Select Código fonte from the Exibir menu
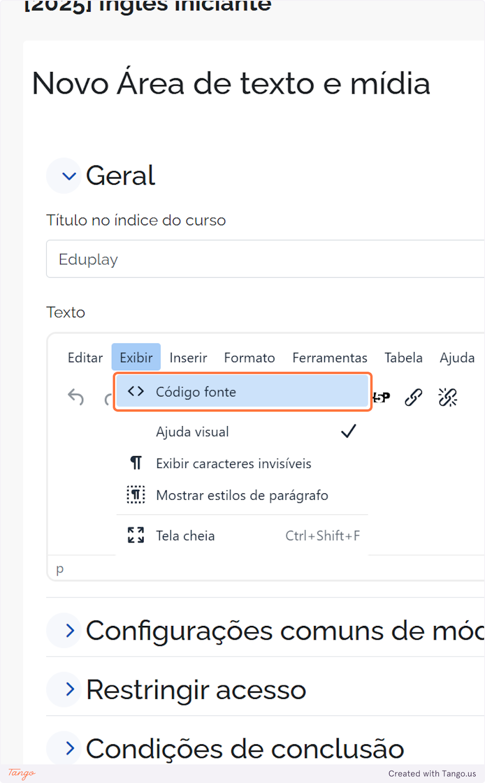This screenshot has height=783, width=485. (x=196, y=391)
